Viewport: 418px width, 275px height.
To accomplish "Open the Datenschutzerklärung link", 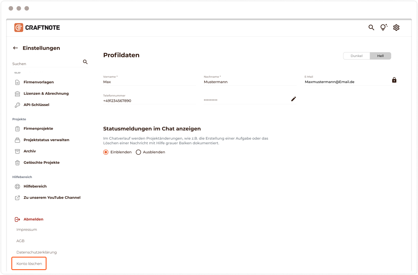I will click(37, 252).
